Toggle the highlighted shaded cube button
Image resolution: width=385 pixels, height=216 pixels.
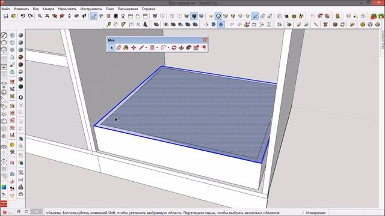pyautogui.click(x=194, y=16)
